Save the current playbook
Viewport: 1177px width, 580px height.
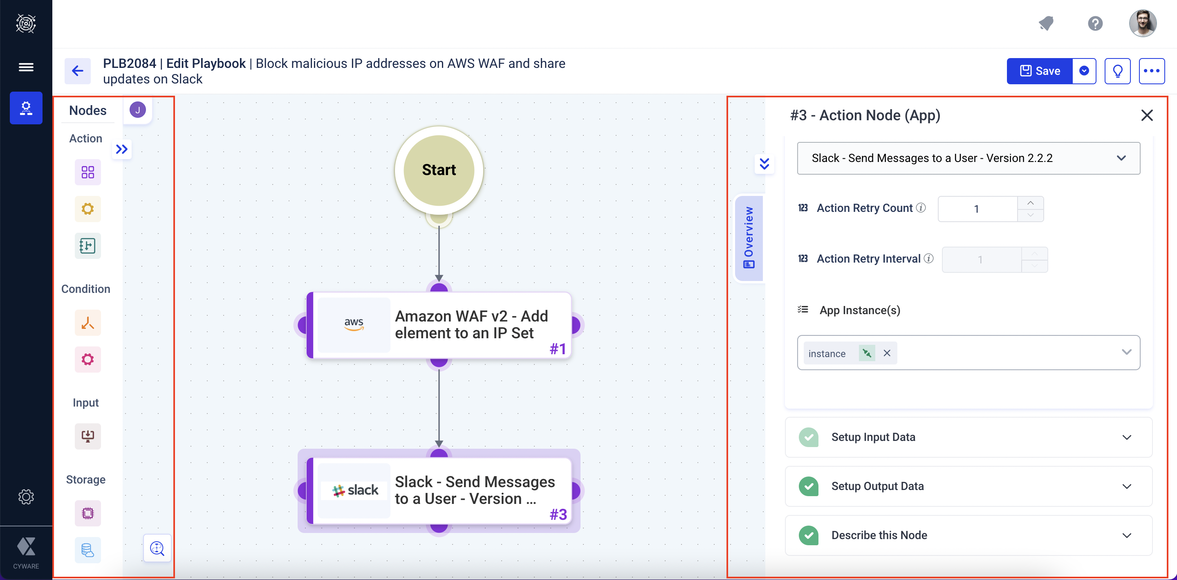point(1039,71)
